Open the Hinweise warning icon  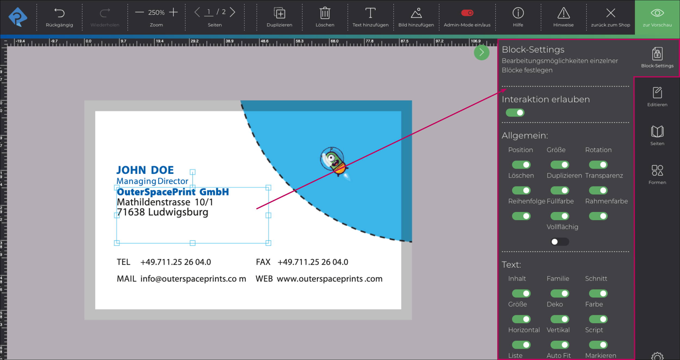click(x=563, y=13)
